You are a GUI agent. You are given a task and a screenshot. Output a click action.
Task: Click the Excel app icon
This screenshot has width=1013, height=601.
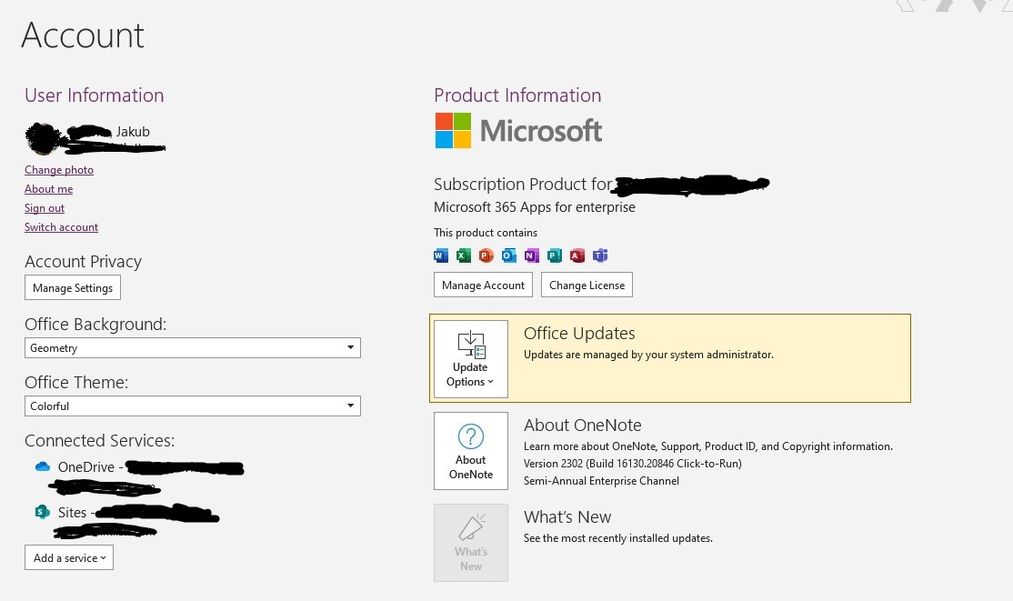coord(463,255)
